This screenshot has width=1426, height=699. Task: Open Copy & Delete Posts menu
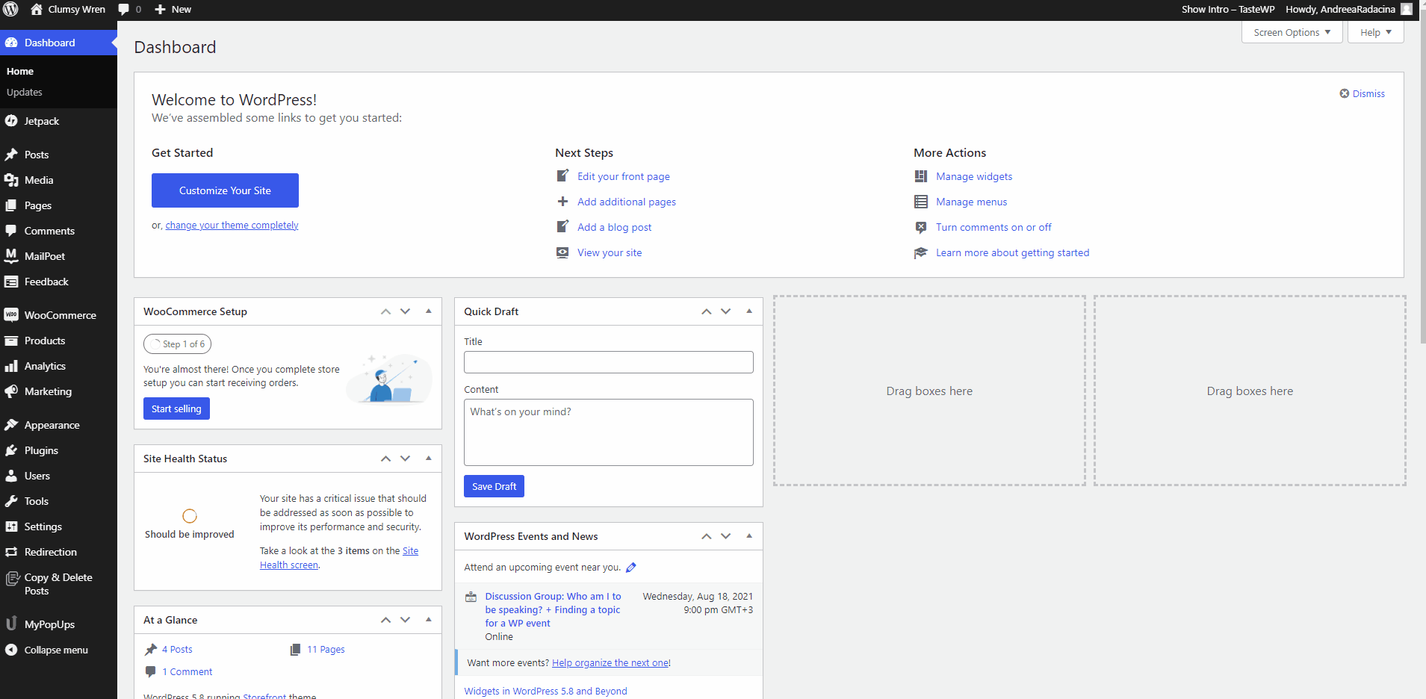coord(58,584)
